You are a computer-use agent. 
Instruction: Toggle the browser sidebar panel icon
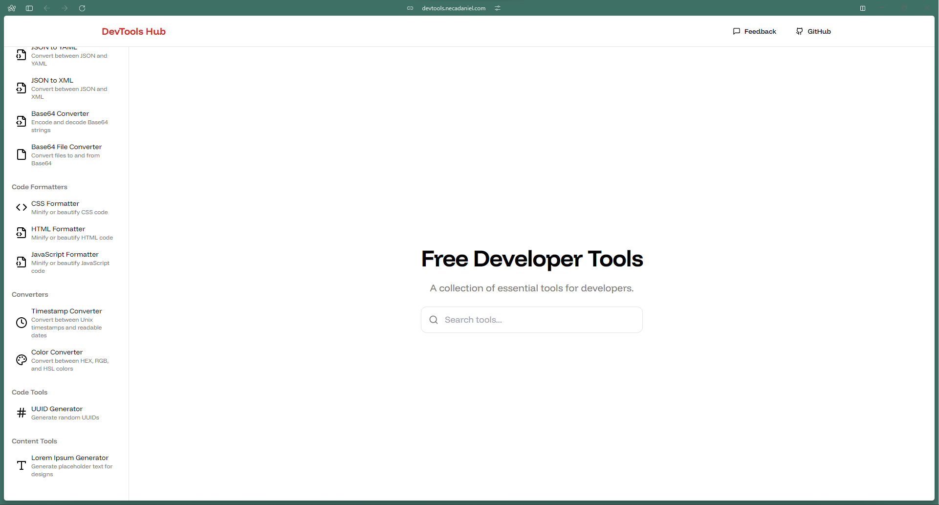29,8
